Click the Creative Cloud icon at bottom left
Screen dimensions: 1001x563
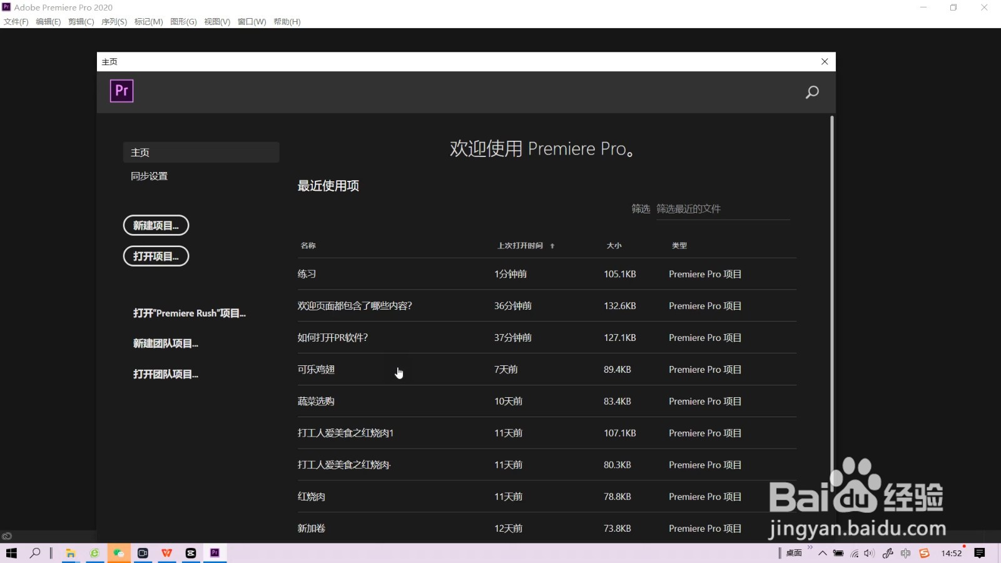pos(7,536)
